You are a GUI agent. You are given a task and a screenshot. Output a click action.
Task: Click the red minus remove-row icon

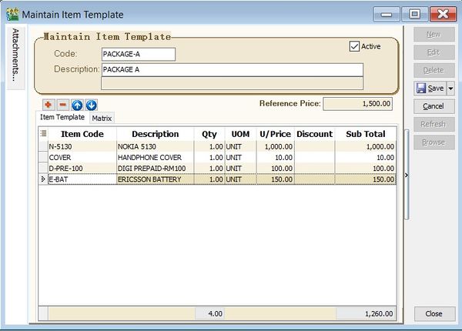(x=63, y=105)
